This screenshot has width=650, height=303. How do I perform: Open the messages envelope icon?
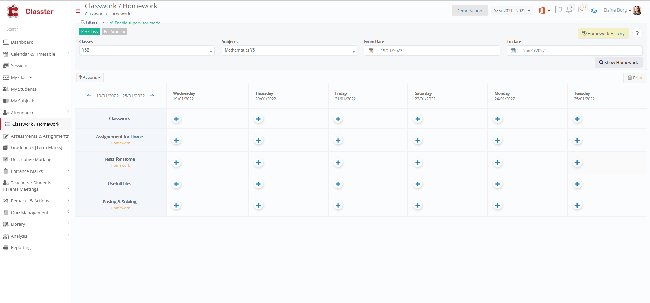point(582,10)
